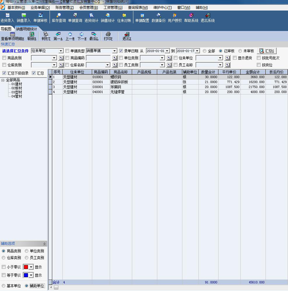The image size is (288, 291).
Task: Collapse the 全部商品 tree node
Action: [x=3, y=80]
